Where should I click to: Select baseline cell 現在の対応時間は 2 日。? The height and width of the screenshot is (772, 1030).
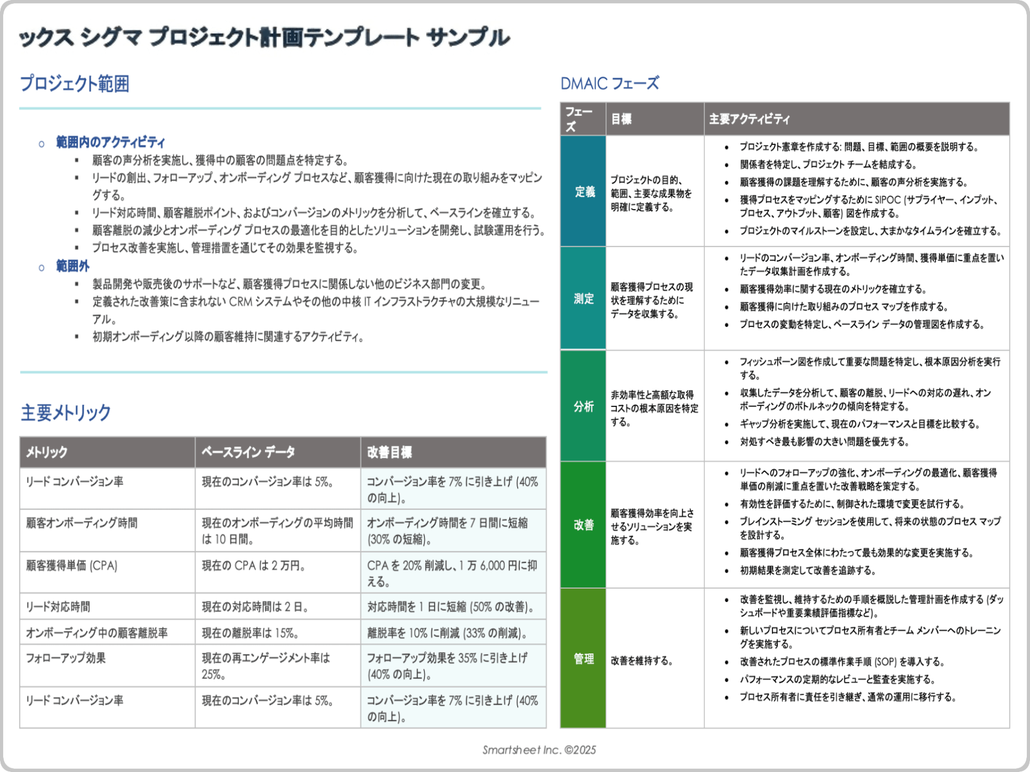click(277, 606)
